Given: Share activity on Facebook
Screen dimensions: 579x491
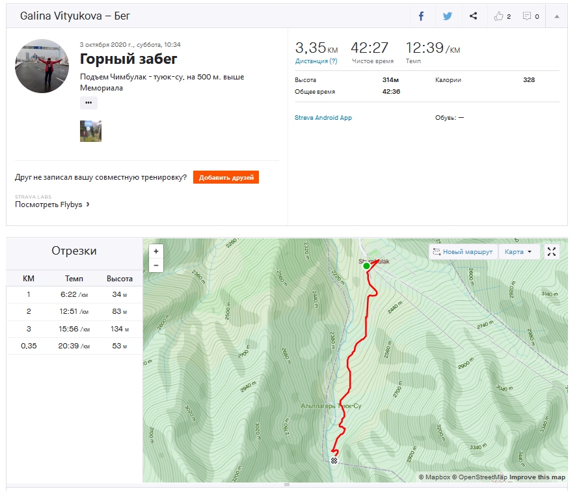Looking at the screenshot, I should pyautogui.click(x=421, y=16).
